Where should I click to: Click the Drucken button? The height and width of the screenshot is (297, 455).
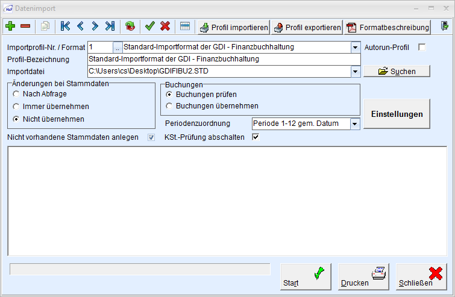[363, 277]
